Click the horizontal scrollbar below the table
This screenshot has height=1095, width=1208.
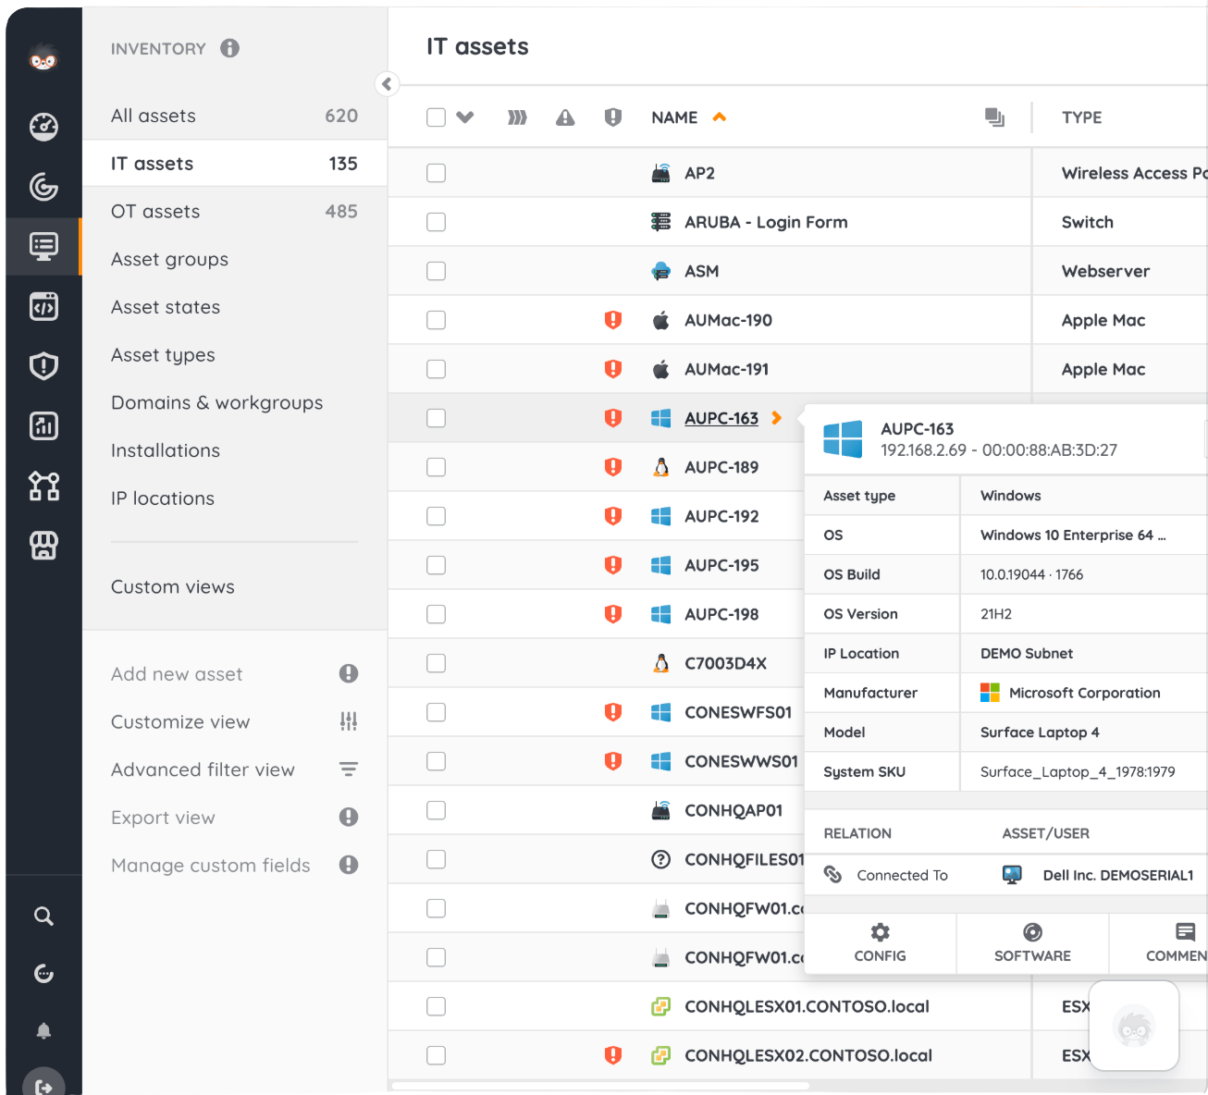(601, 1086)
